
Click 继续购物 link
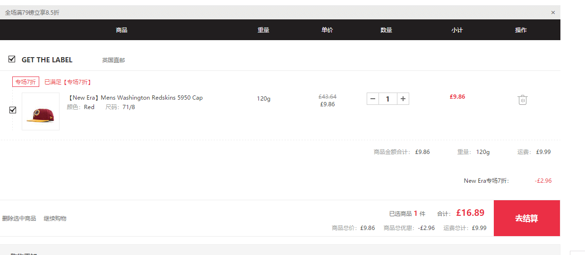(55, 218)
